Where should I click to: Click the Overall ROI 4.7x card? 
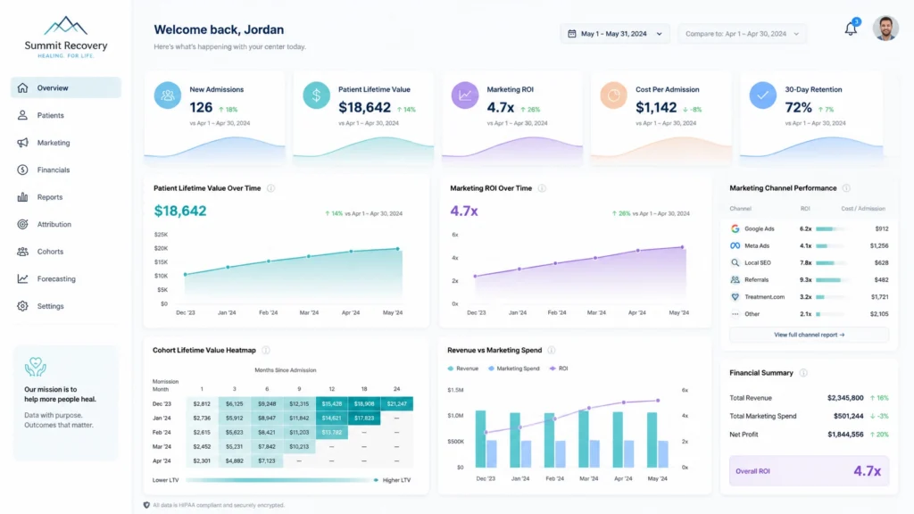tap(809, 471)
